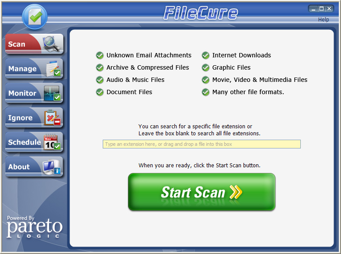The height and width of the screenshot is (254, 341).
Task: Click the 'Document Files' text
Action: 129,92
